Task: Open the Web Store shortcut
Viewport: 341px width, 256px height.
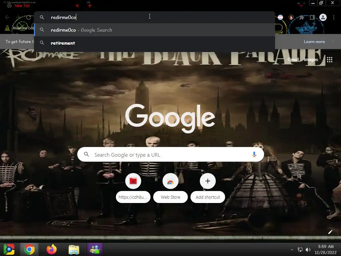Action: (170, 188)
